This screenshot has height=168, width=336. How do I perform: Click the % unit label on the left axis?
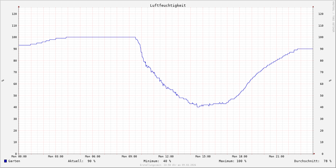pyautogui.click(x=3, y=80)
